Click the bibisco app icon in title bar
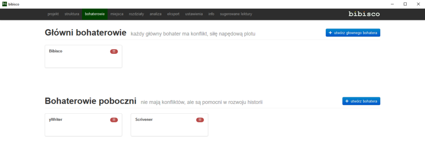Screen dimensions: 425x158 4,4
